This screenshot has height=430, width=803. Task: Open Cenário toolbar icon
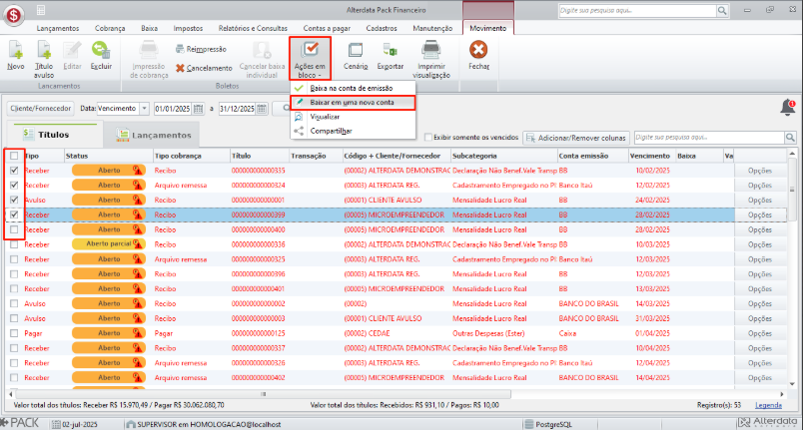(x=355, y=50)
